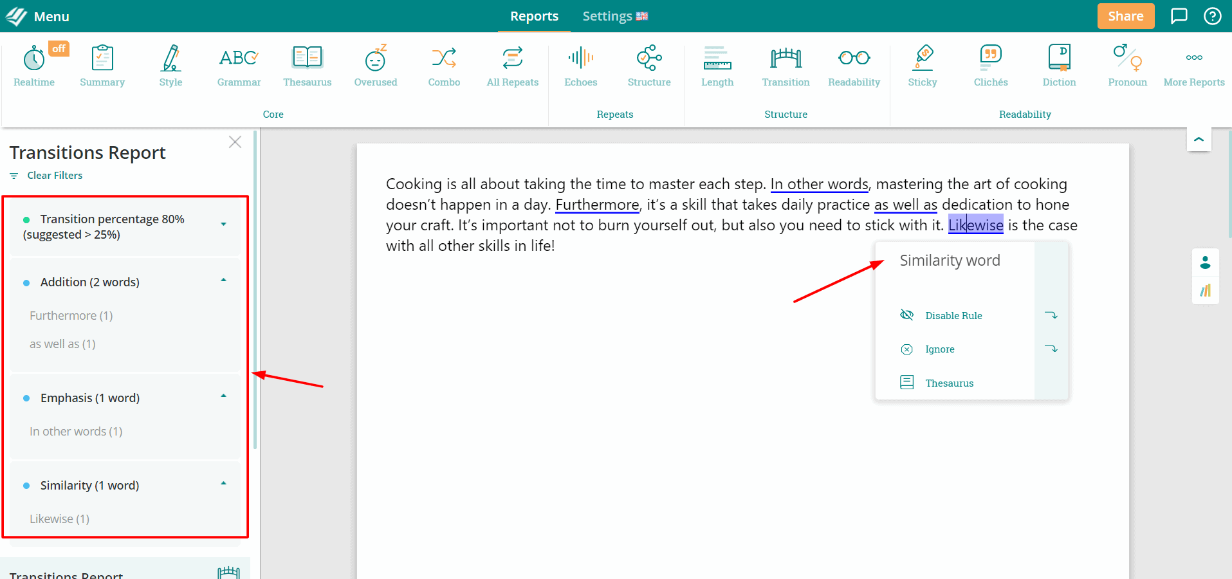This screenshot has height=579, width=1232.
Task: Run the Echoes report
Action: click(x=581, y=66)
